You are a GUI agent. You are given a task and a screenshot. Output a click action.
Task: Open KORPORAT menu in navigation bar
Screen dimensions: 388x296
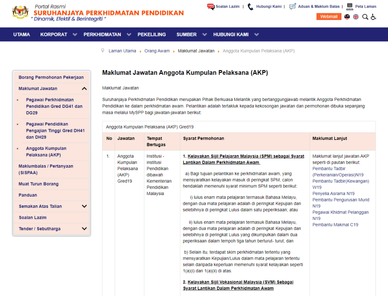(54, 34)
